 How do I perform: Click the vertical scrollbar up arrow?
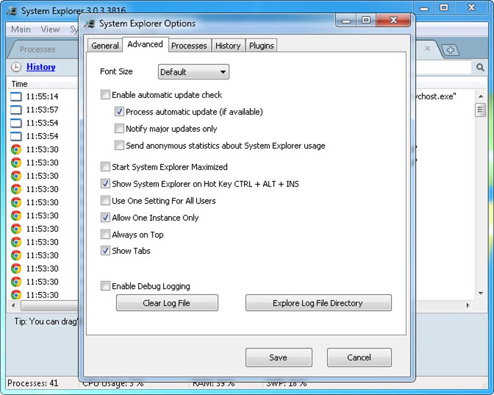tap(480, 96)
